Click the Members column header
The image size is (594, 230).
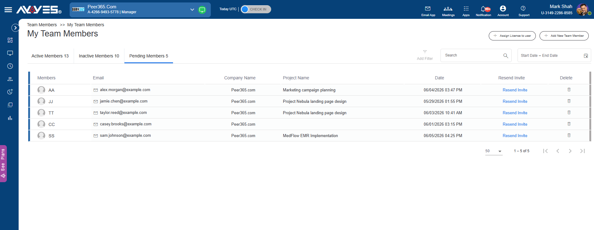46,78
